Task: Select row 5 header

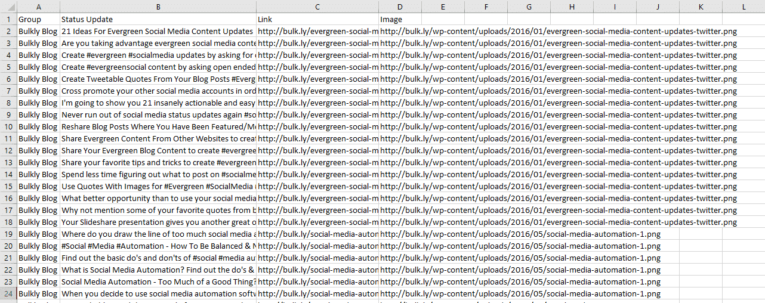Action: pos(8,67)
